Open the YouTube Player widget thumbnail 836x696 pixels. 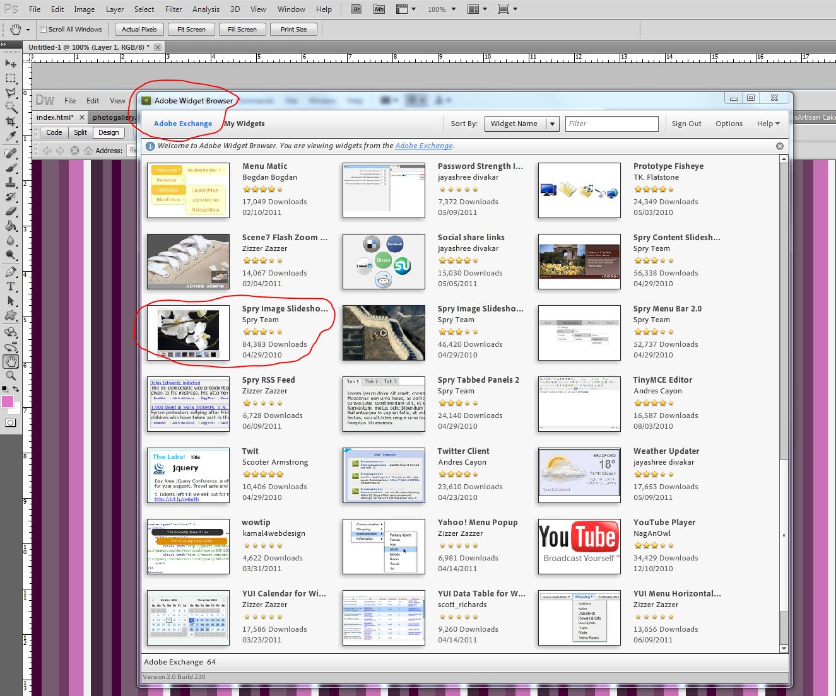(579, 547)
